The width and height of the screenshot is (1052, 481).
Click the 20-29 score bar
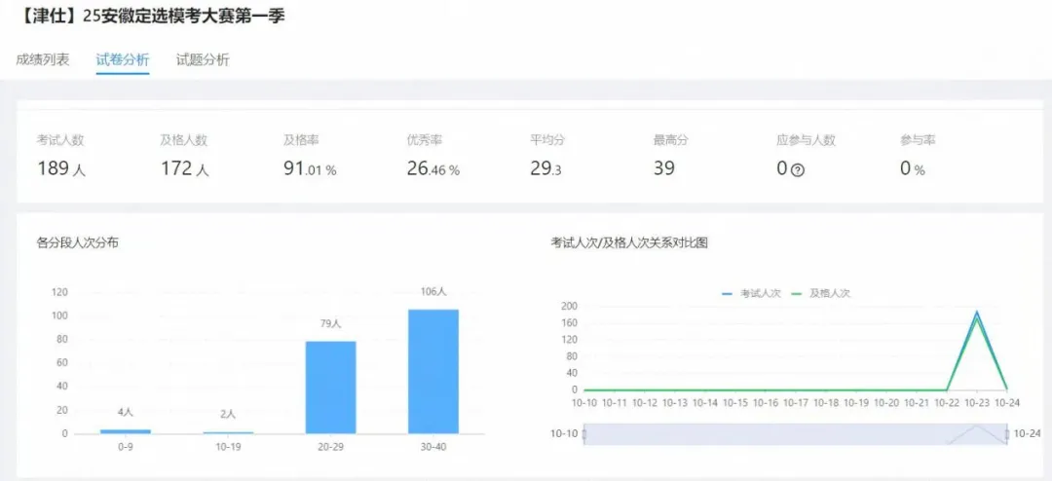tap(331, 388)
